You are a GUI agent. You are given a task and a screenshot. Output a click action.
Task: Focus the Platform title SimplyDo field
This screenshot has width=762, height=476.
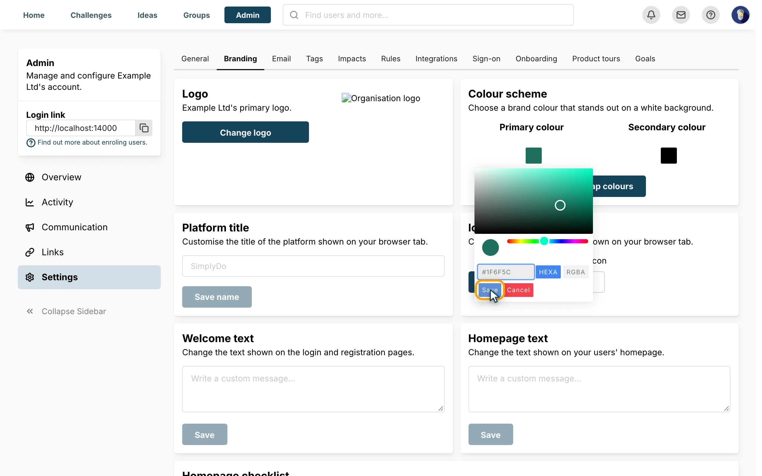coord(313,266)
